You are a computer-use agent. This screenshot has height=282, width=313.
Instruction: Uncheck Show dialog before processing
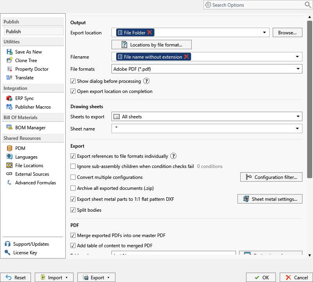pos(73,81)
